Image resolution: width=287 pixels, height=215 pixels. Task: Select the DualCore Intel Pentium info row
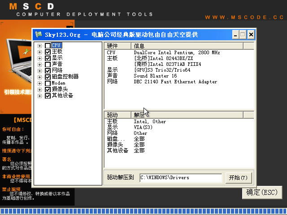179,53
